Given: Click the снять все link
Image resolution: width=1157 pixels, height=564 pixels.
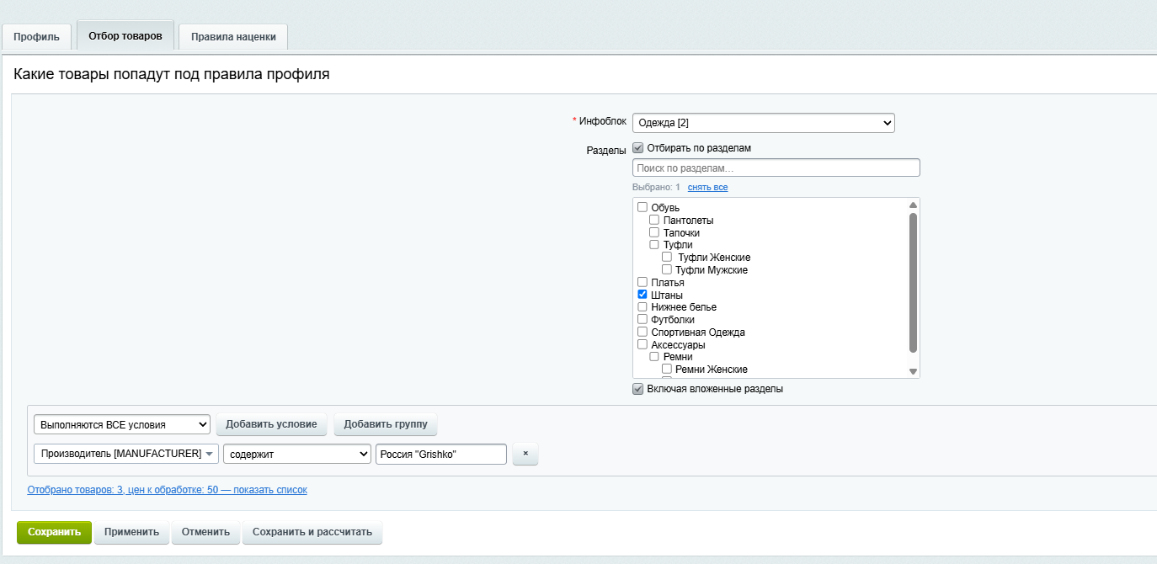Looking at the screenshot, I should pos(707,187).
